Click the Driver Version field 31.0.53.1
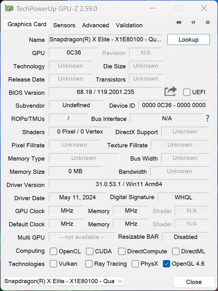Image resolution: width=218 pixels, height=291 pixels. (129, 184)
